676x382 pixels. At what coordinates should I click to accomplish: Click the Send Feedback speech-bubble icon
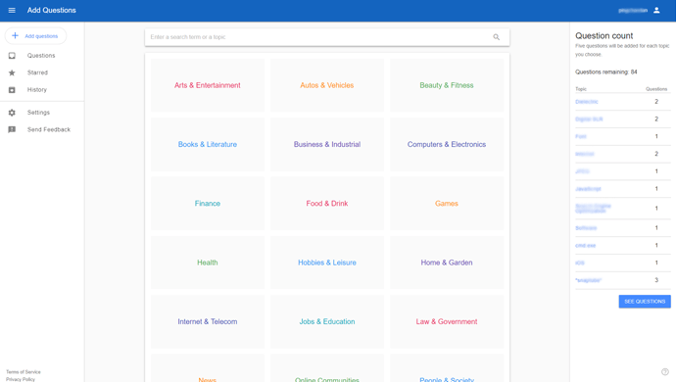[x=12, y=129]
